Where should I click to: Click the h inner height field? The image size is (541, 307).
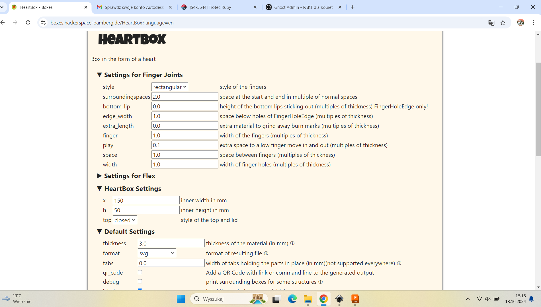(146, 210)
